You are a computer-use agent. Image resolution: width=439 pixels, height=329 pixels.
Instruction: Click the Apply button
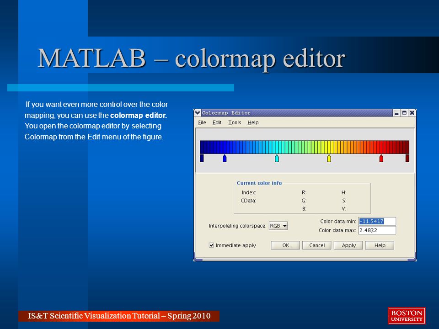(x=348, y=245)
